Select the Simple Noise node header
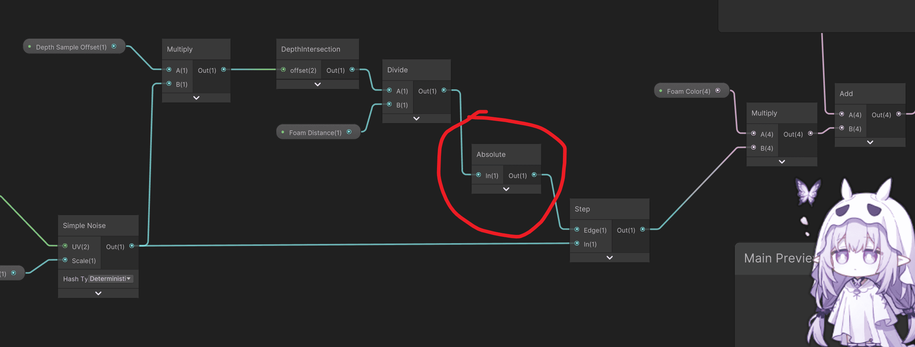 coord(98,225)
